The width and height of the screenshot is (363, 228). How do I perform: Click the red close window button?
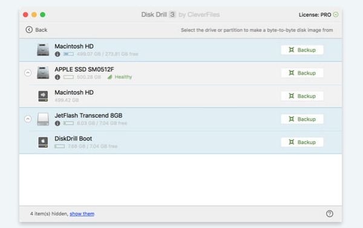[25, 14]
